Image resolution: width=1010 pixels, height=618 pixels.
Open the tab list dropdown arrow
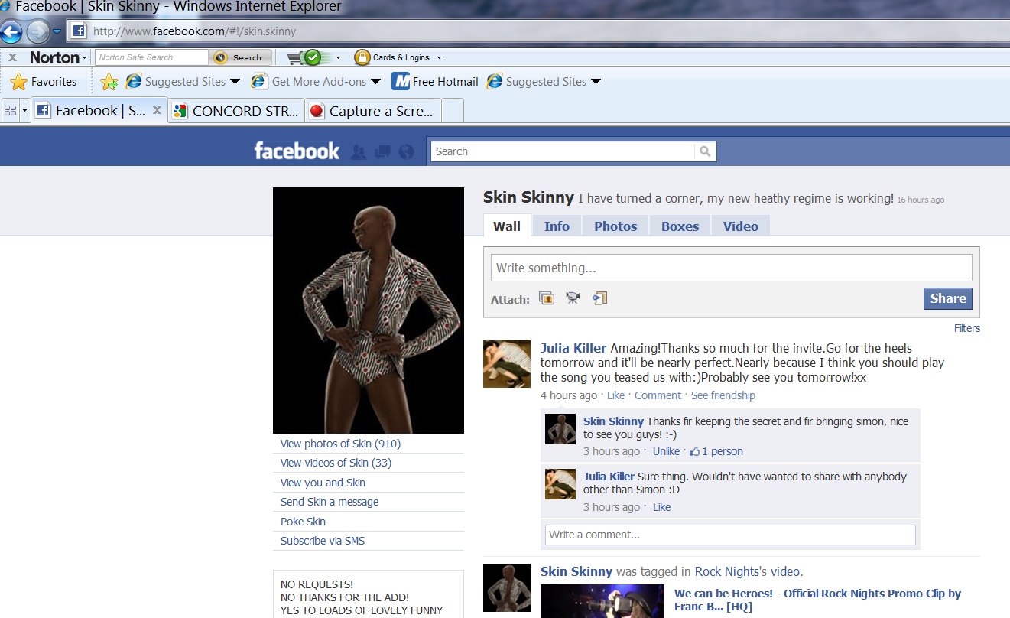click(24, 111)
